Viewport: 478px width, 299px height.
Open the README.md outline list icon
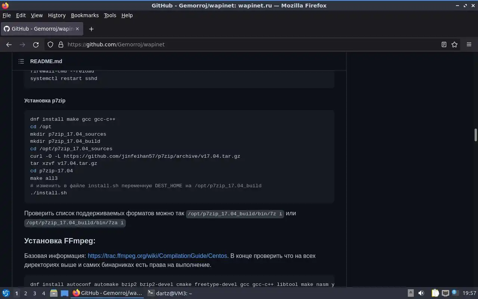tap(21, 61)
